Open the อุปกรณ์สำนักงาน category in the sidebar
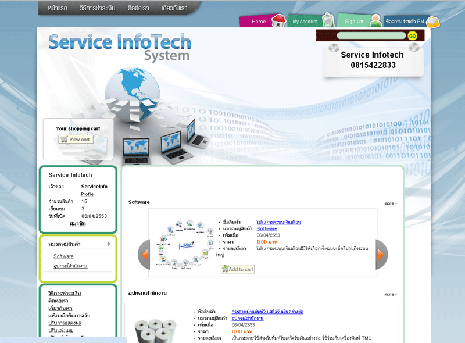This screenshot has height=343, width=465. [x=70, y=266]
